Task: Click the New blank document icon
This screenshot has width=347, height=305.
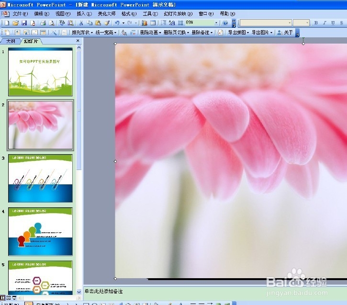Action: (7, 23)
